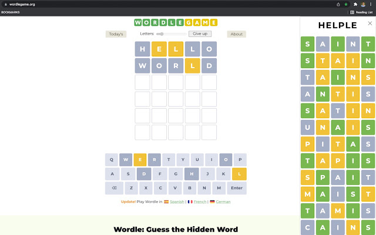The image size is (376, 235).
Task: Select the R key on keyboard
Action: (154, 160)
